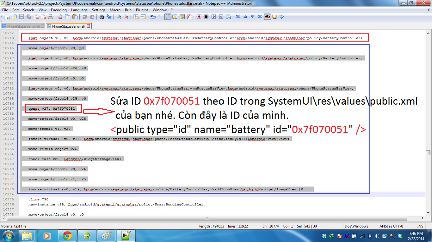Image resolution: width=432 pixels, height=242 pixels.
Task: Open the Paint palette taskbar icon
Action: click(x=106, y=236)
